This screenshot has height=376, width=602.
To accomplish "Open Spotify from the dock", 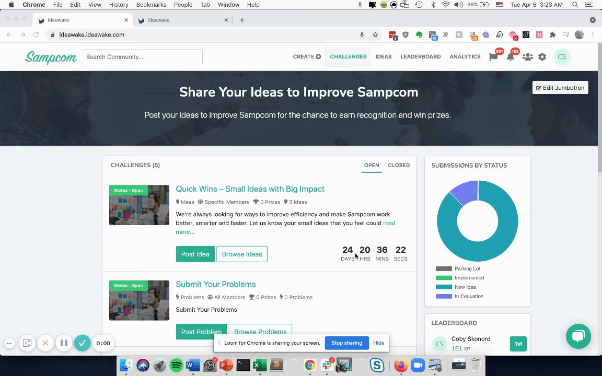I will (176, 365).
